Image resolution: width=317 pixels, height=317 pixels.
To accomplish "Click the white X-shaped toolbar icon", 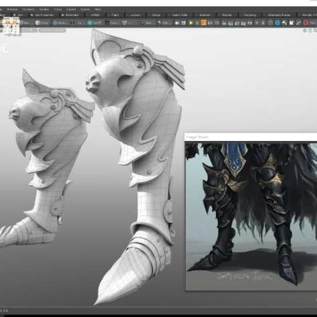I will tap(292, 23).
